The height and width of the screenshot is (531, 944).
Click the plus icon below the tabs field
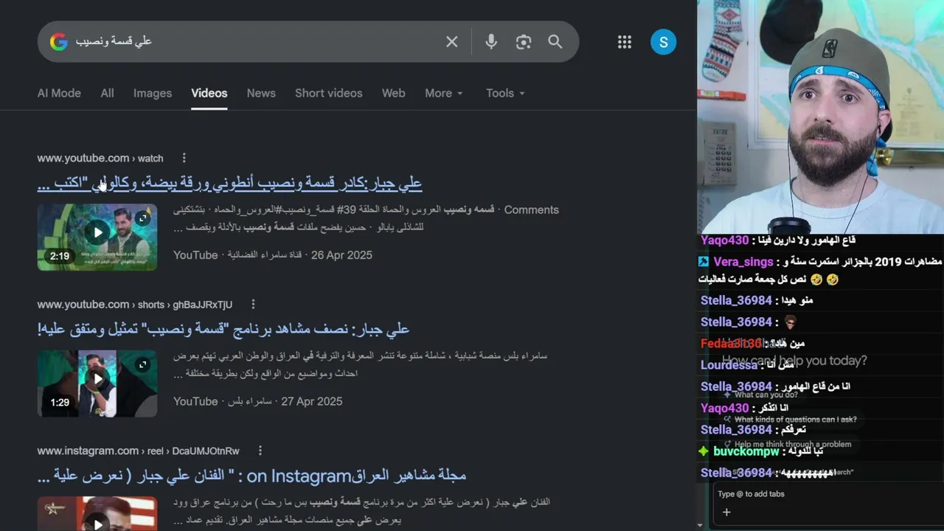726,513
